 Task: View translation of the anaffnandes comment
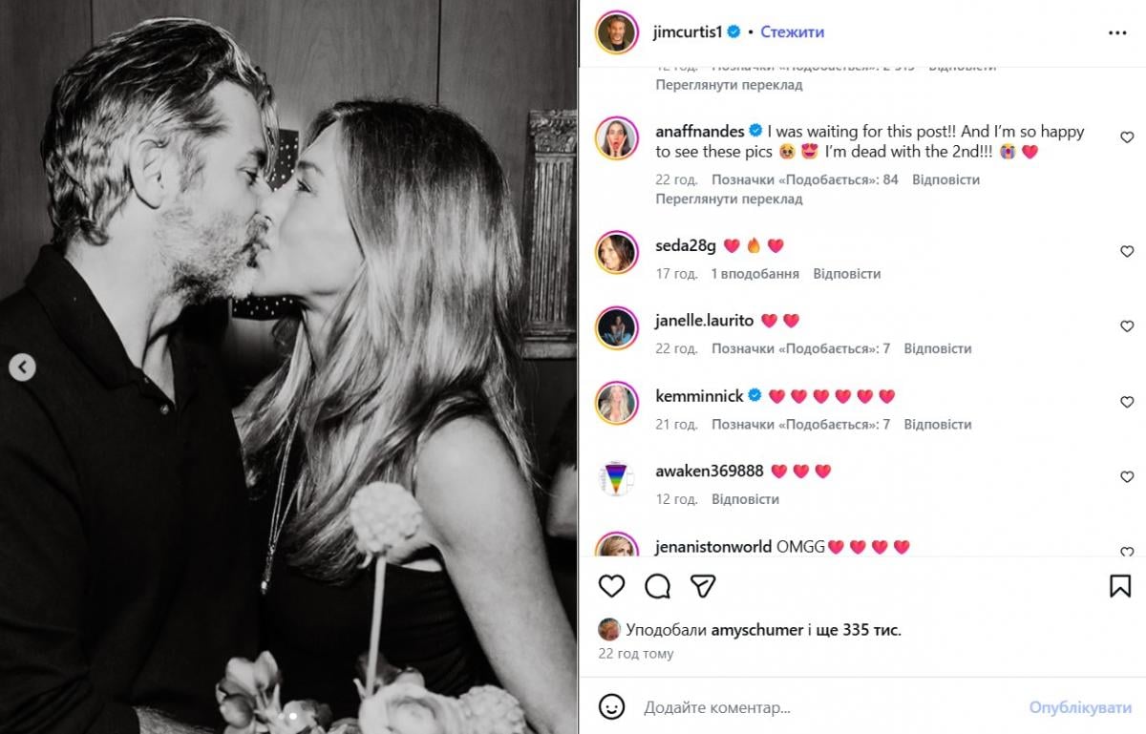(x=729, y=199)
